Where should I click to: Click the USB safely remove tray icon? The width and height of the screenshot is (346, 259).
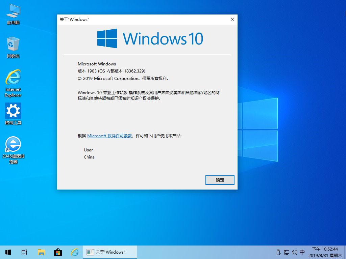278,252
